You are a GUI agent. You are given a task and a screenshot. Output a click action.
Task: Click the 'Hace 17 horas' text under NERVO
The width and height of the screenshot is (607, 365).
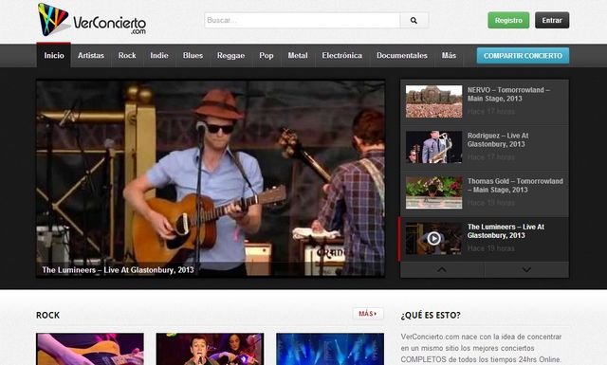(x=491, y=112)
